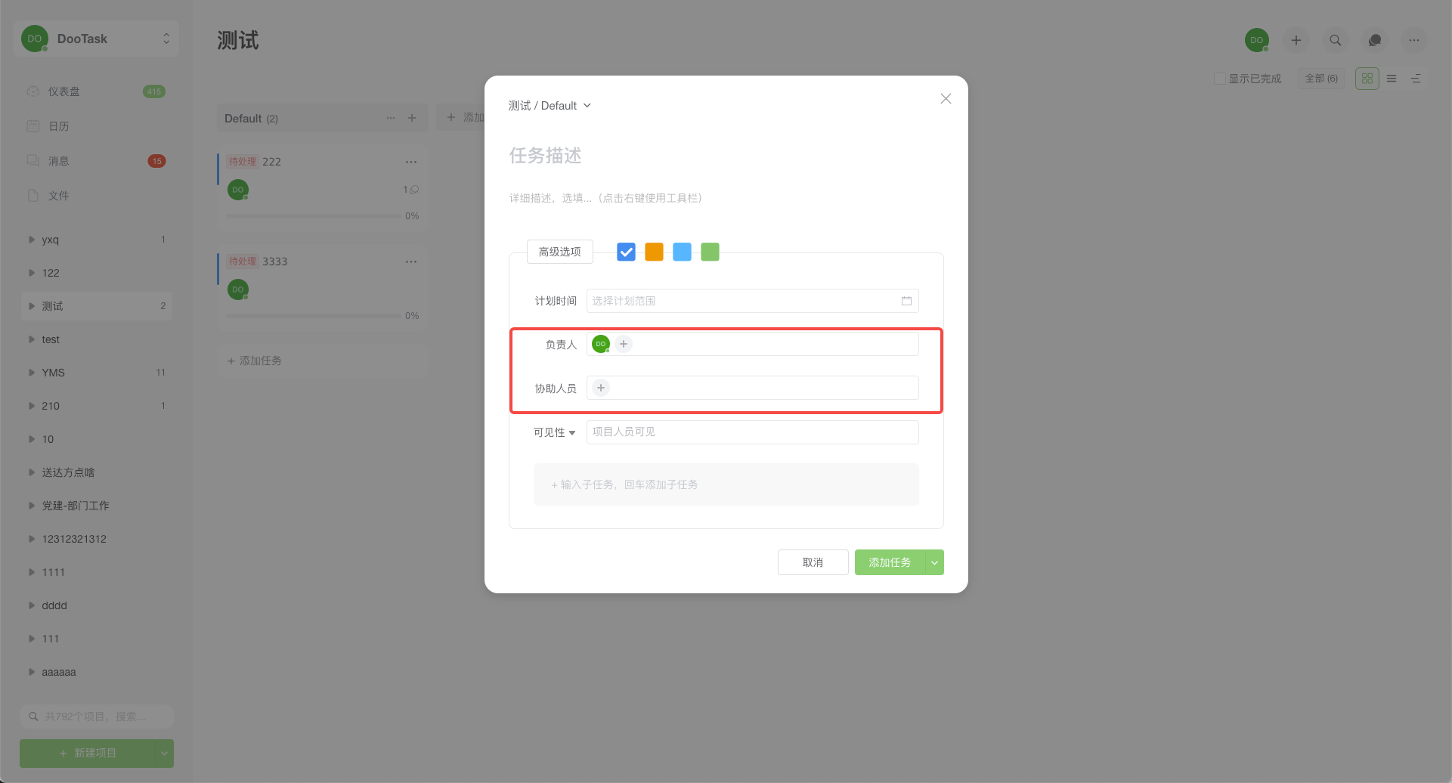
Task: Open the search magnifier in top bar
Action: (x=1336, y=40)
